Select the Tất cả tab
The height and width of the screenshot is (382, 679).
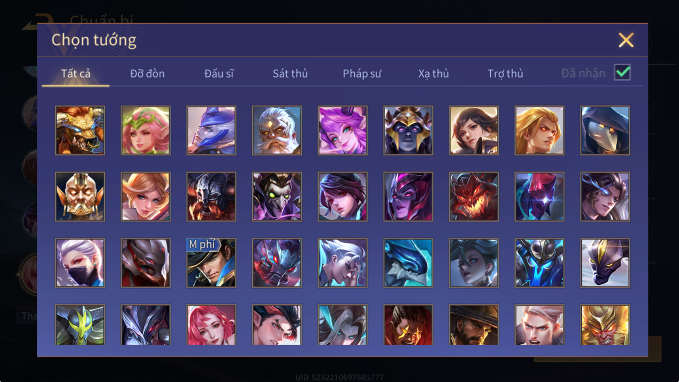76,73
